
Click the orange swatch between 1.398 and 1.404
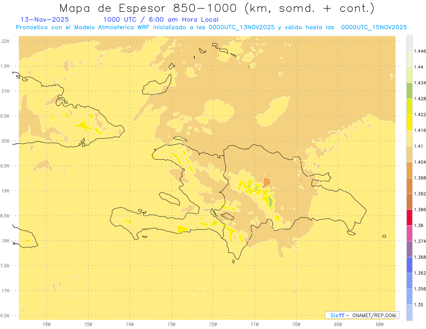pyautogui.click(x=409, y=170)
